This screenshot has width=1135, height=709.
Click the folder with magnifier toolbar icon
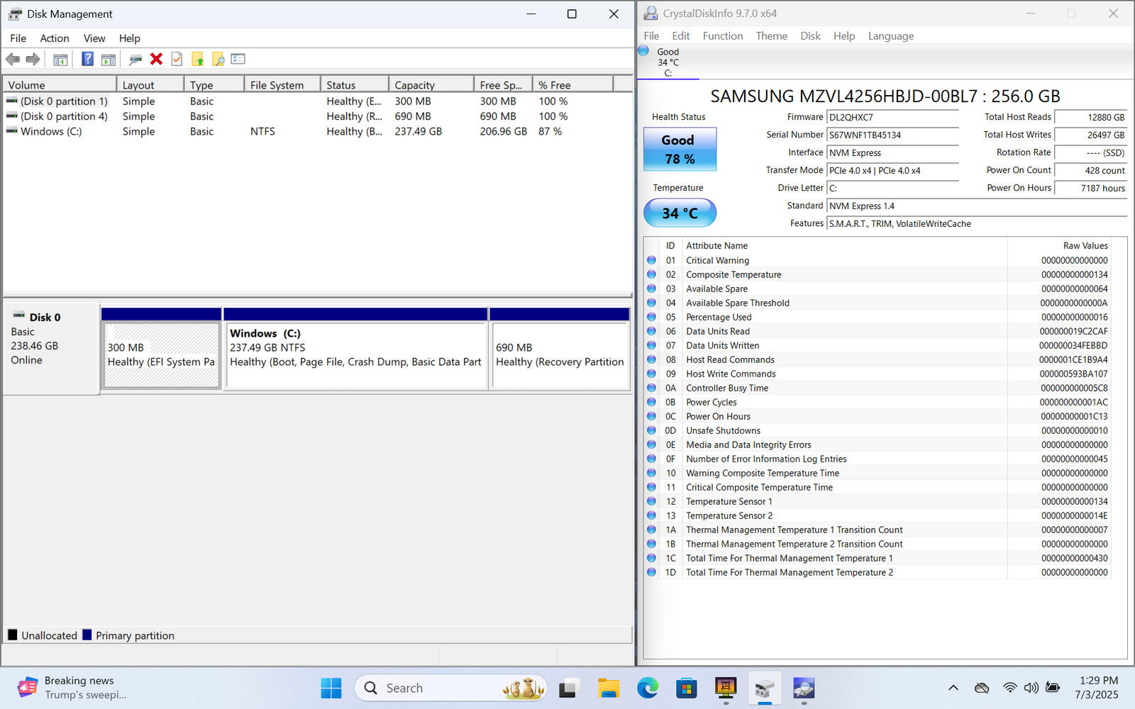coord(218,60)
